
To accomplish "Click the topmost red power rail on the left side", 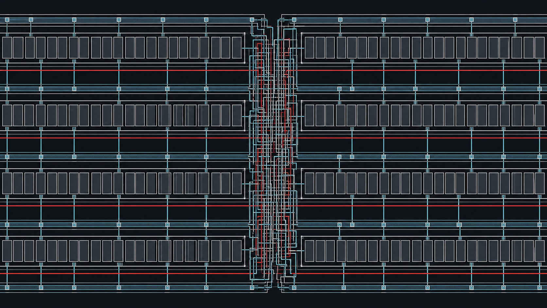I will tap(124, 70).
